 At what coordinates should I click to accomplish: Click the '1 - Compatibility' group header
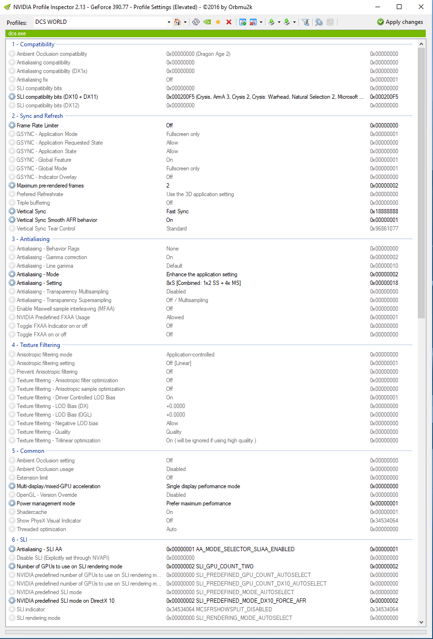click(33, 44)
